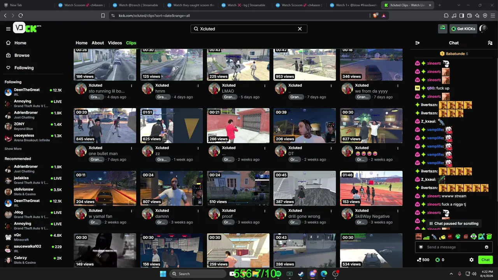Open browser Extensions puzzle icon
The height and width of the screenshot is (280, 498).
coord(446,16)
